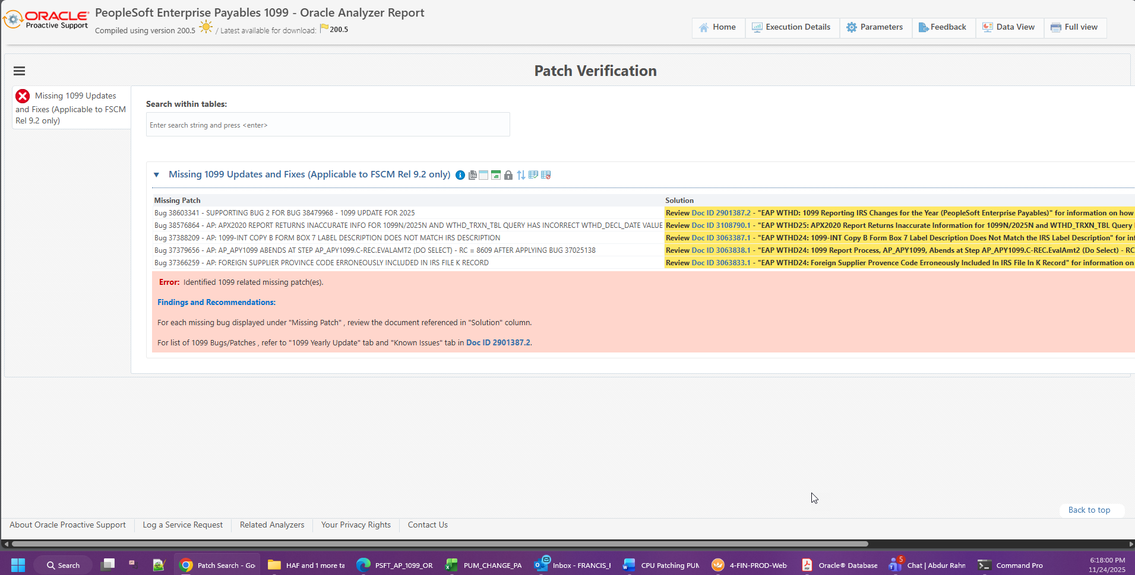Click the horizontal scrollbar at page bottom
Viewport: 1135px width, 575px height.
tap(440, 544)
